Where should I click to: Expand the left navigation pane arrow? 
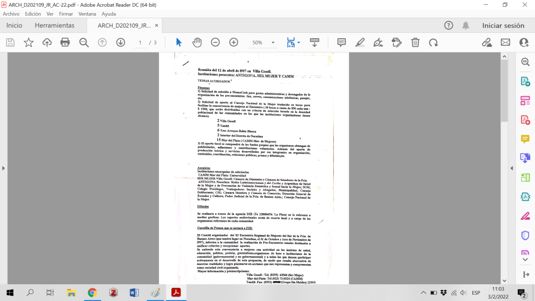(x=3, y=168)
